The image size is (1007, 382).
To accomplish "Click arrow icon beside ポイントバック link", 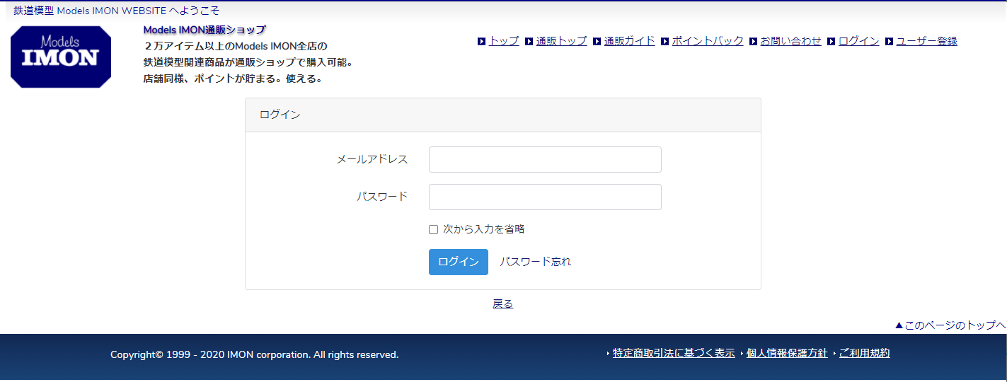I will [665, 42].
